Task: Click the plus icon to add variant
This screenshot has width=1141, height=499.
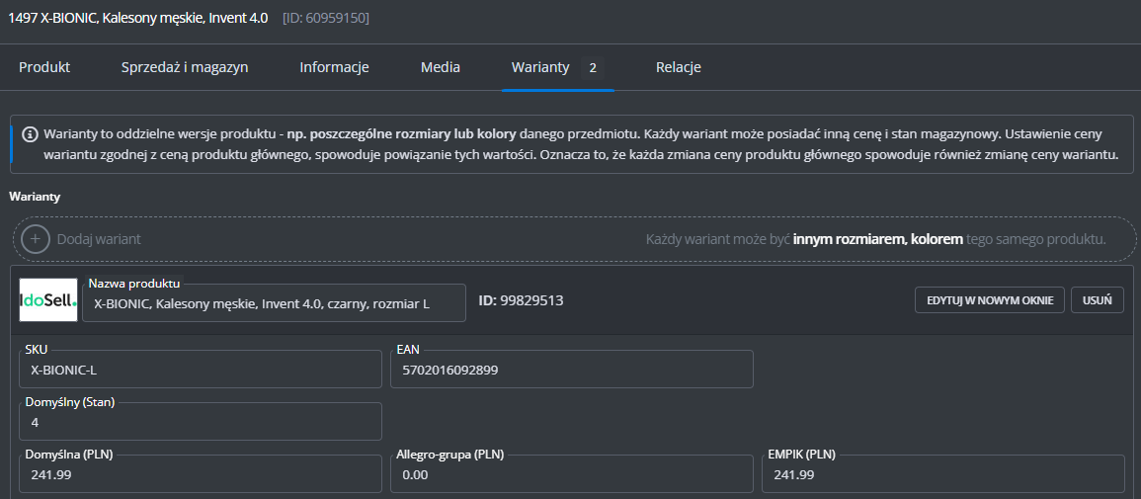Action: 36,239
